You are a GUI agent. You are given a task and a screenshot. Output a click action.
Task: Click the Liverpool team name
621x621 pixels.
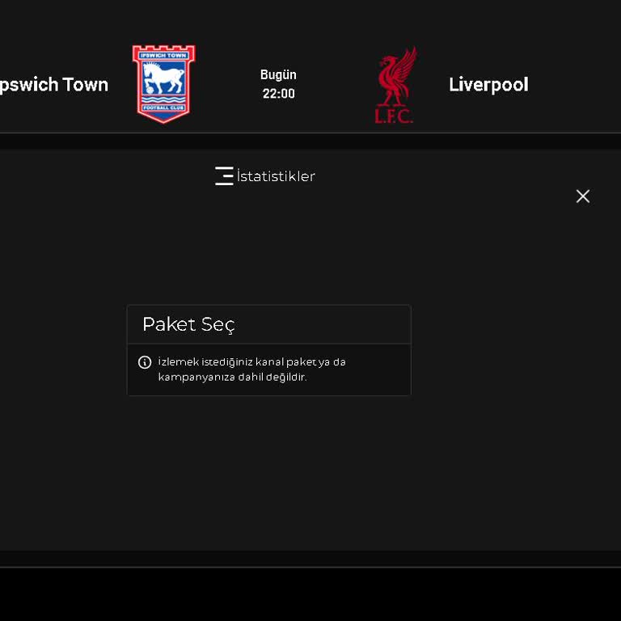pyautogui.click(x=488, y=84)
